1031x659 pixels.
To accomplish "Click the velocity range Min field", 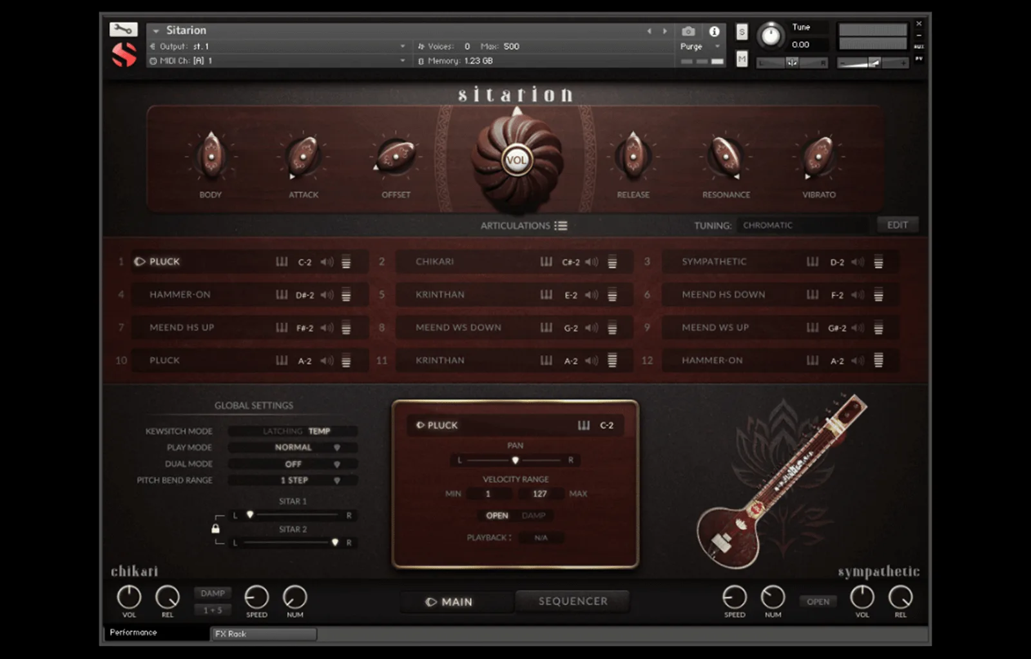I will point(488,494).
